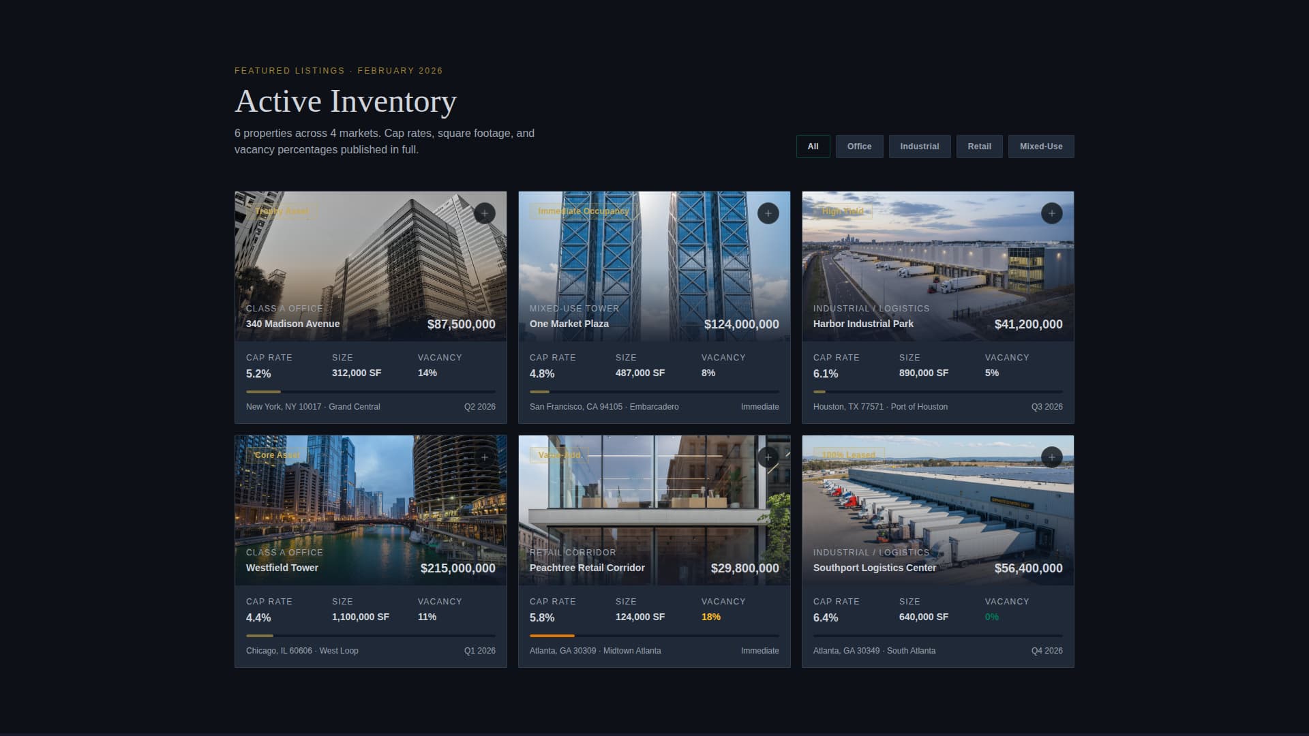Image resolution: width=1309 pixels, height=736 pixels.
Task: Click the plus icon on Harbor Industrial Park card
Action: pyautogui.click(x=1051, y=213)
